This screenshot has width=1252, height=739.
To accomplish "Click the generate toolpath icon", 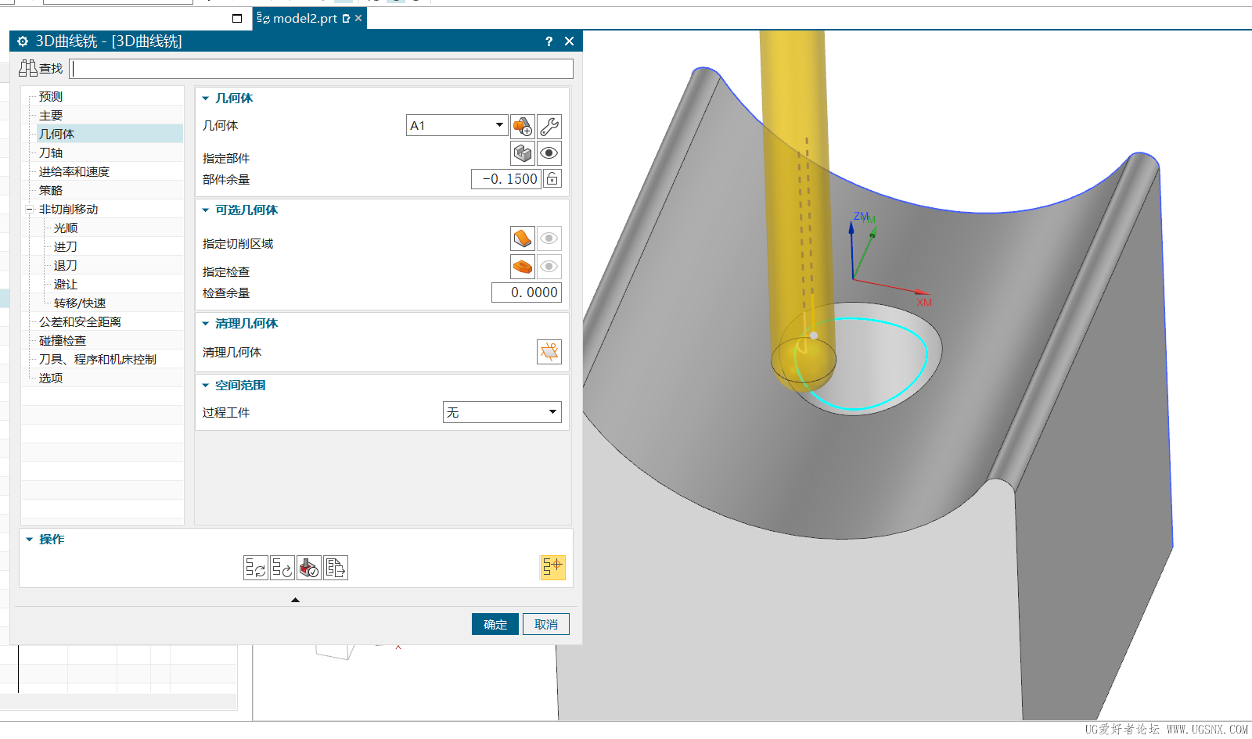I will point(255,568).
